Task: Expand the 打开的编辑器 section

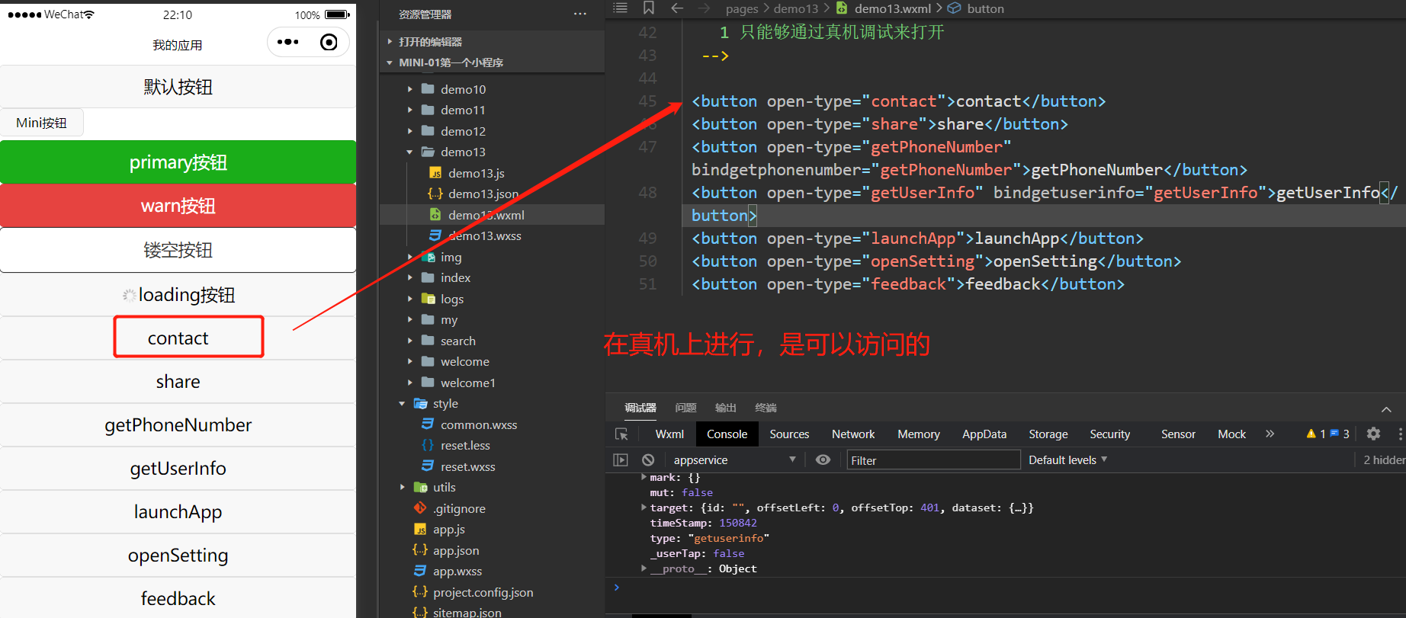Action: tap(430, 42)
